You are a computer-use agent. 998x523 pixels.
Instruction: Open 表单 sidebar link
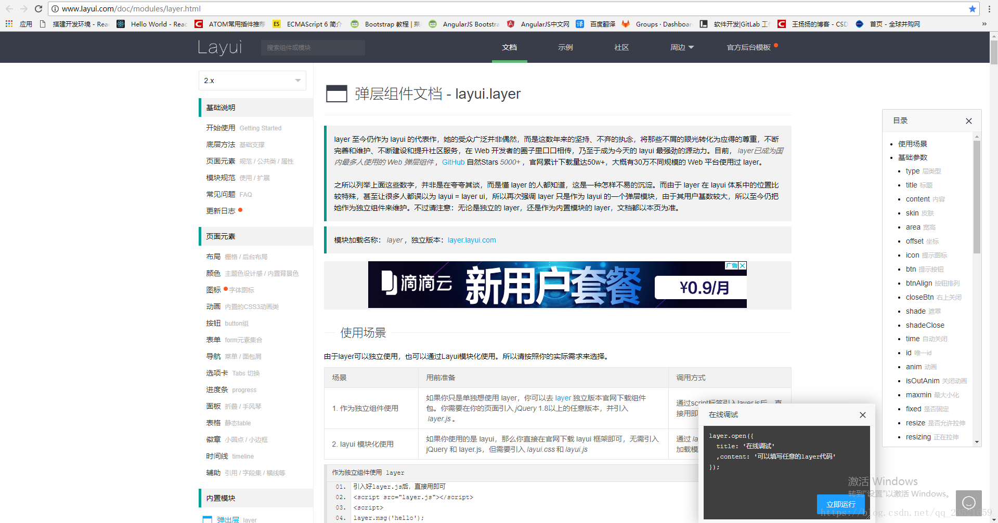[234, 340]
